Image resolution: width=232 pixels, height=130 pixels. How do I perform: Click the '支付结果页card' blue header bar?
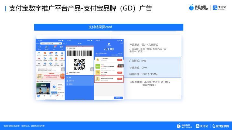pyautogui.click(x=109, y=27)
